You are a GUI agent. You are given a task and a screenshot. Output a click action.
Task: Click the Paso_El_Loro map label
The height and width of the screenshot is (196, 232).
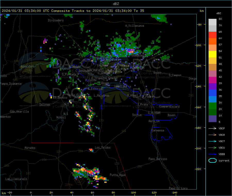[178, 188]
